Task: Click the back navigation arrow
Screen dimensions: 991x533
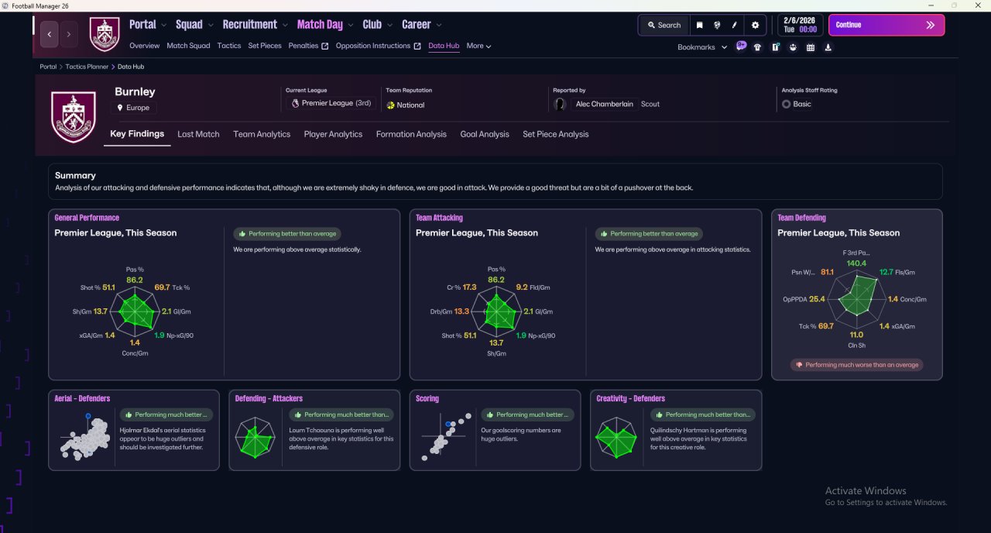Action: point(50,34)
